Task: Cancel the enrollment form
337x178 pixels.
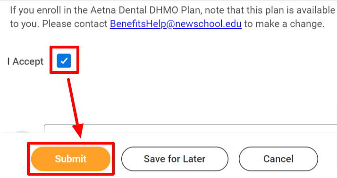Action: click(278, 159)
